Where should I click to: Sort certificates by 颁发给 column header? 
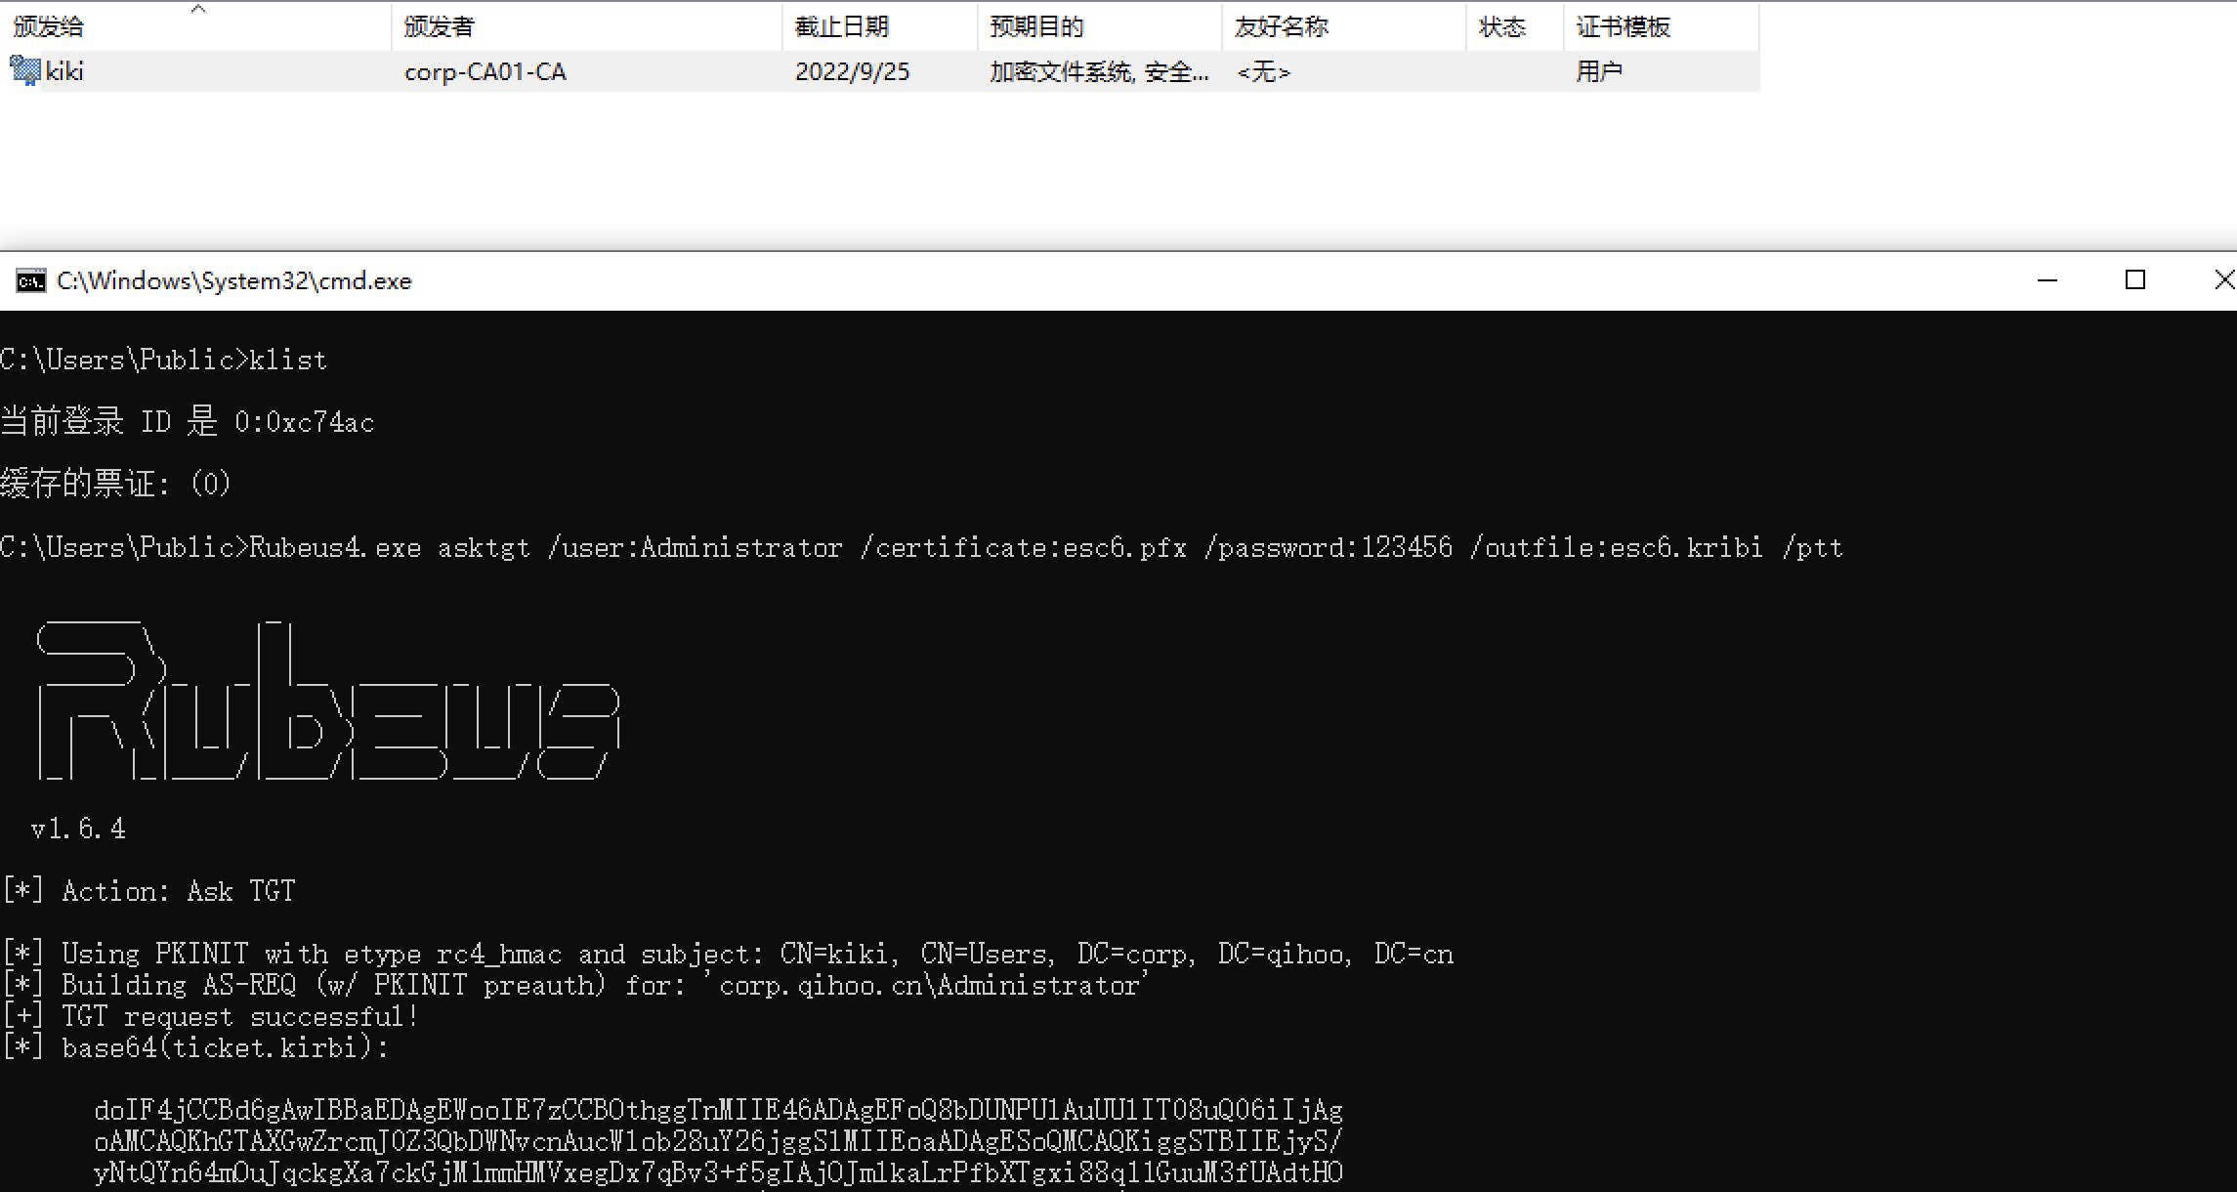pyautogui.click(x=49, y=27)
